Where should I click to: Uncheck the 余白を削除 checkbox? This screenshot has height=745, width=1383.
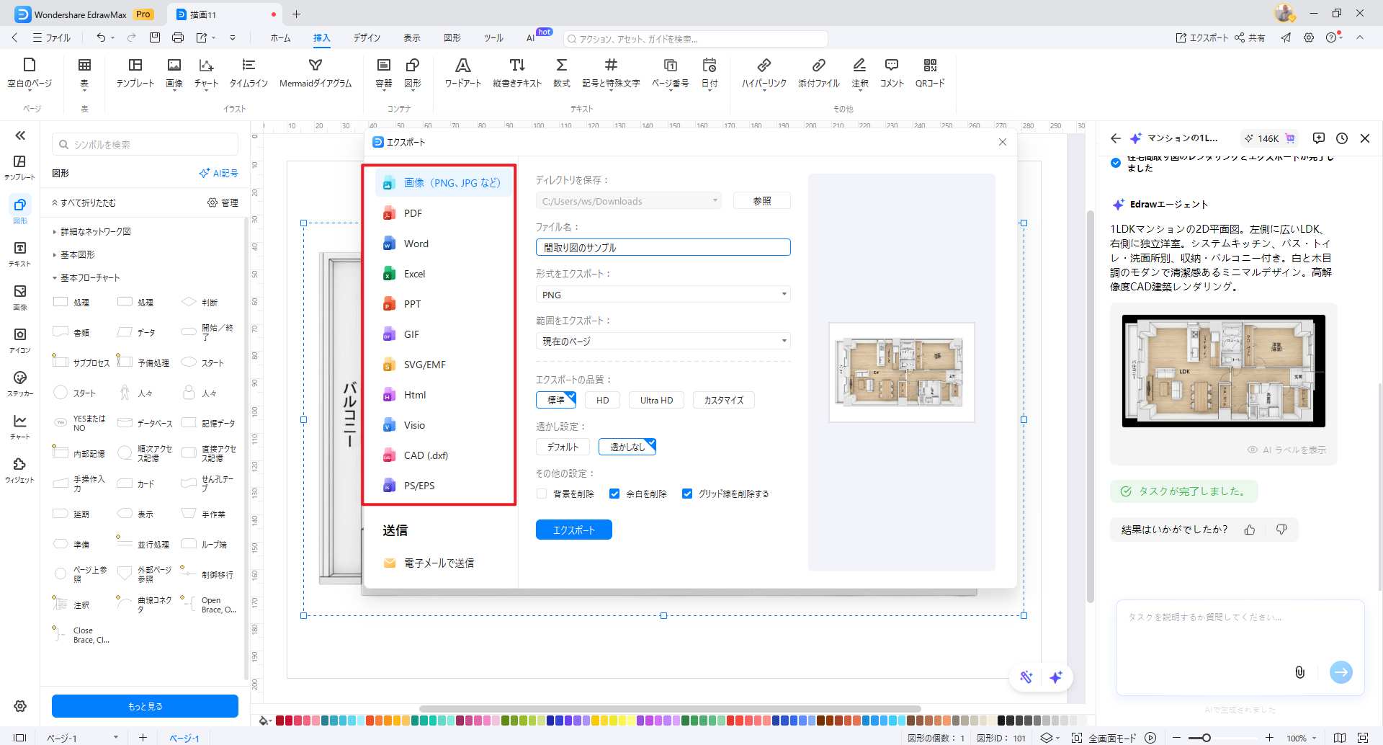(614, 494)
